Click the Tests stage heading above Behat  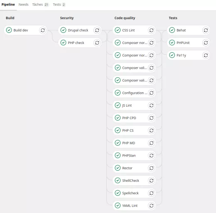(173, 18)
